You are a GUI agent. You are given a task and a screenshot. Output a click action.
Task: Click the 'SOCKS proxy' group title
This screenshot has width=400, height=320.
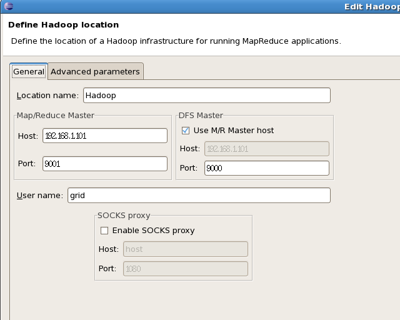point(124,216)
